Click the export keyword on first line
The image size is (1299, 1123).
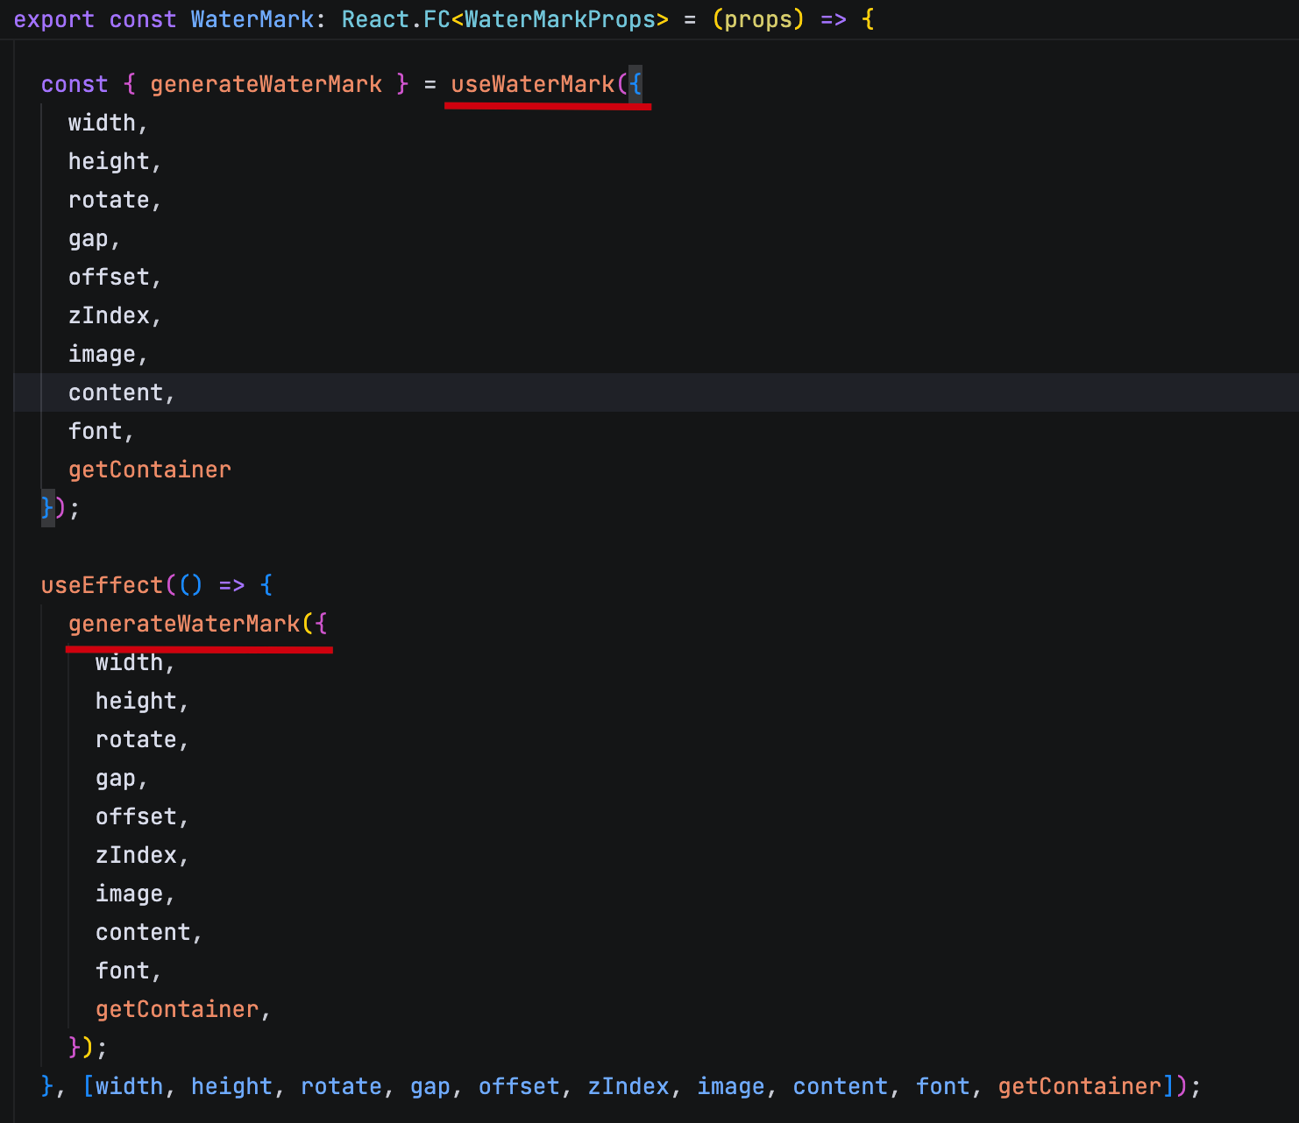point(53,19)
